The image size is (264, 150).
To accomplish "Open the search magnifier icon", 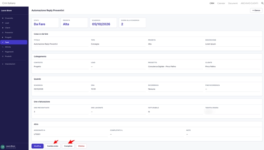I will [262, 3].
